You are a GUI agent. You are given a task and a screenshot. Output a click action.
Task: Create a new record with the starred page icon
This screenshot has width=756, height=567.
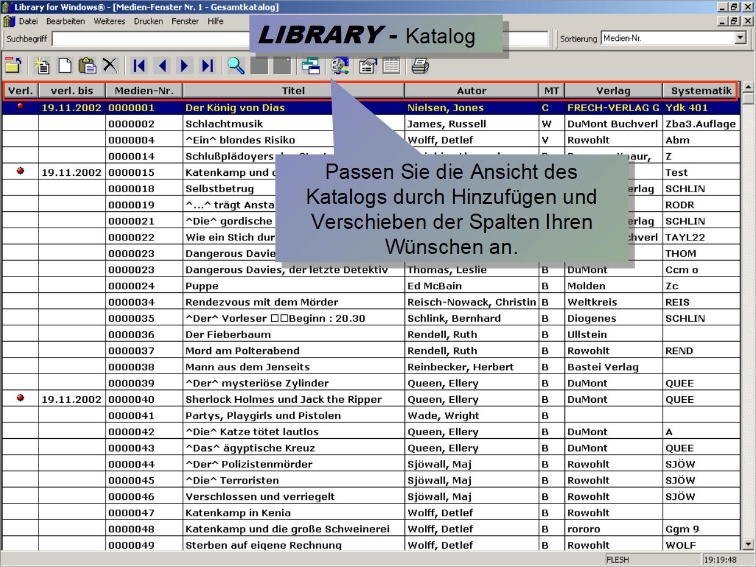(x=42, y=65)
